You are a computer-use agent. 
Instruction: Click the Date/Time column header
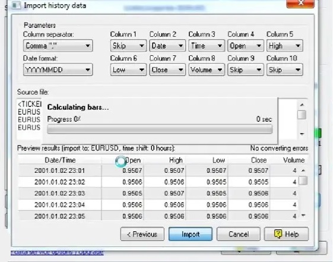click(x=60, y=160)
